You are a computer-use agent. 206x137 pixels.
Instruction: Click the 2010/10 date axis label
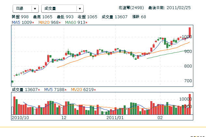point(21,118)
